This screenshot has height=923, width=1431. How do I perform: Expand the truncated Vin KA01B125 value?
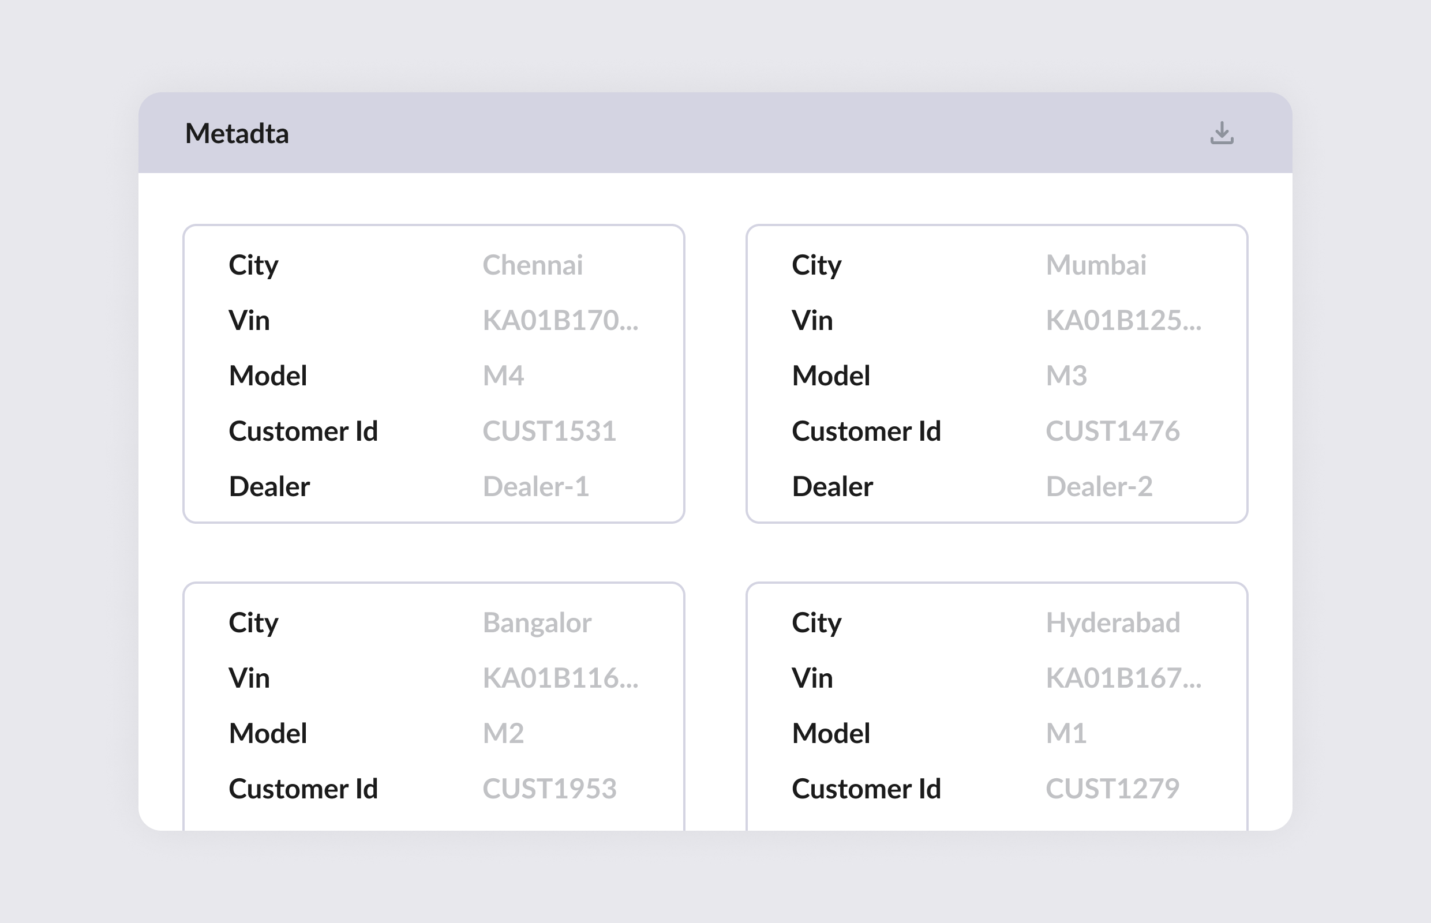click(1123, 321)
